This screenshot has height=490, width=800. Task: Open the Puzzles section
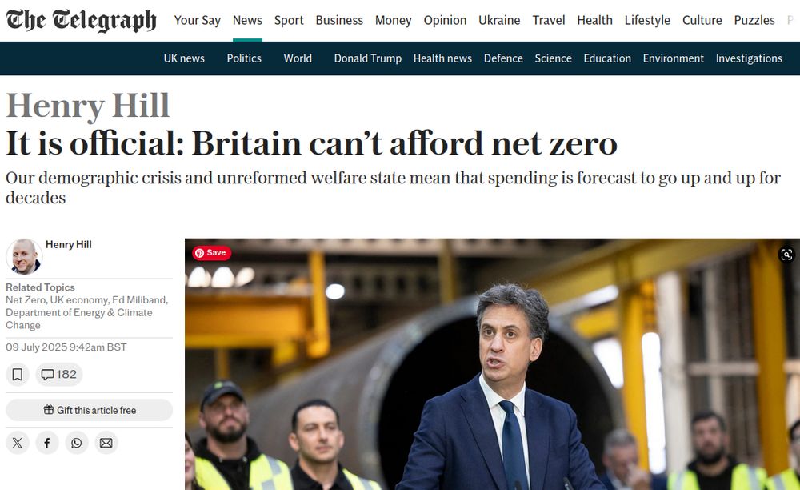click(x=754, y=21)
